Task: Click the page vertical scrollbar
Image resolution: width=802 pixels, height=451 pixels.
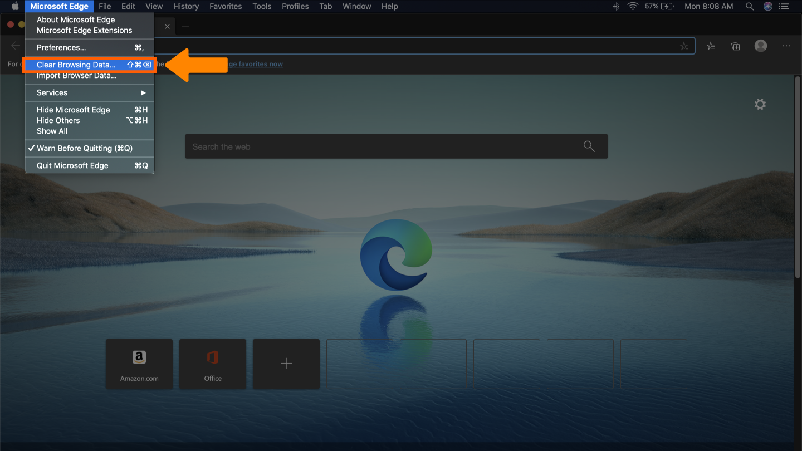Action: [798, 177]
